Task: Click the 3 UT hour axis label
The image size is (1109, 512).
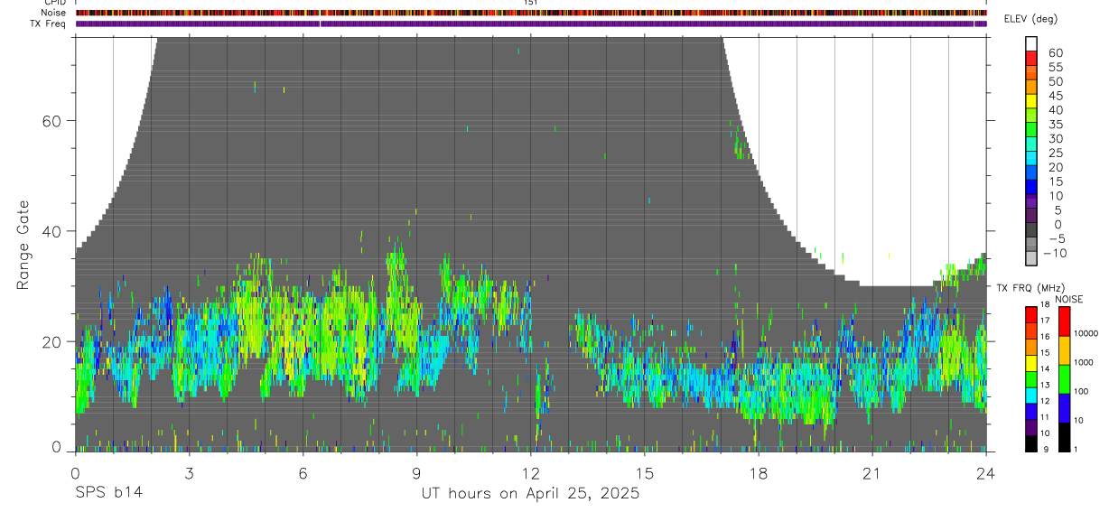Action: point(189,473)
